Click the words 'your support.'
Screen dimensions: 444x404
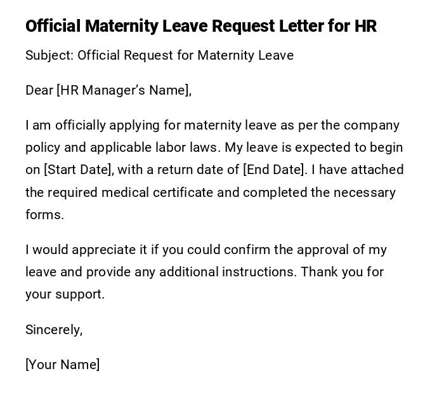click(x=65, y=294)
